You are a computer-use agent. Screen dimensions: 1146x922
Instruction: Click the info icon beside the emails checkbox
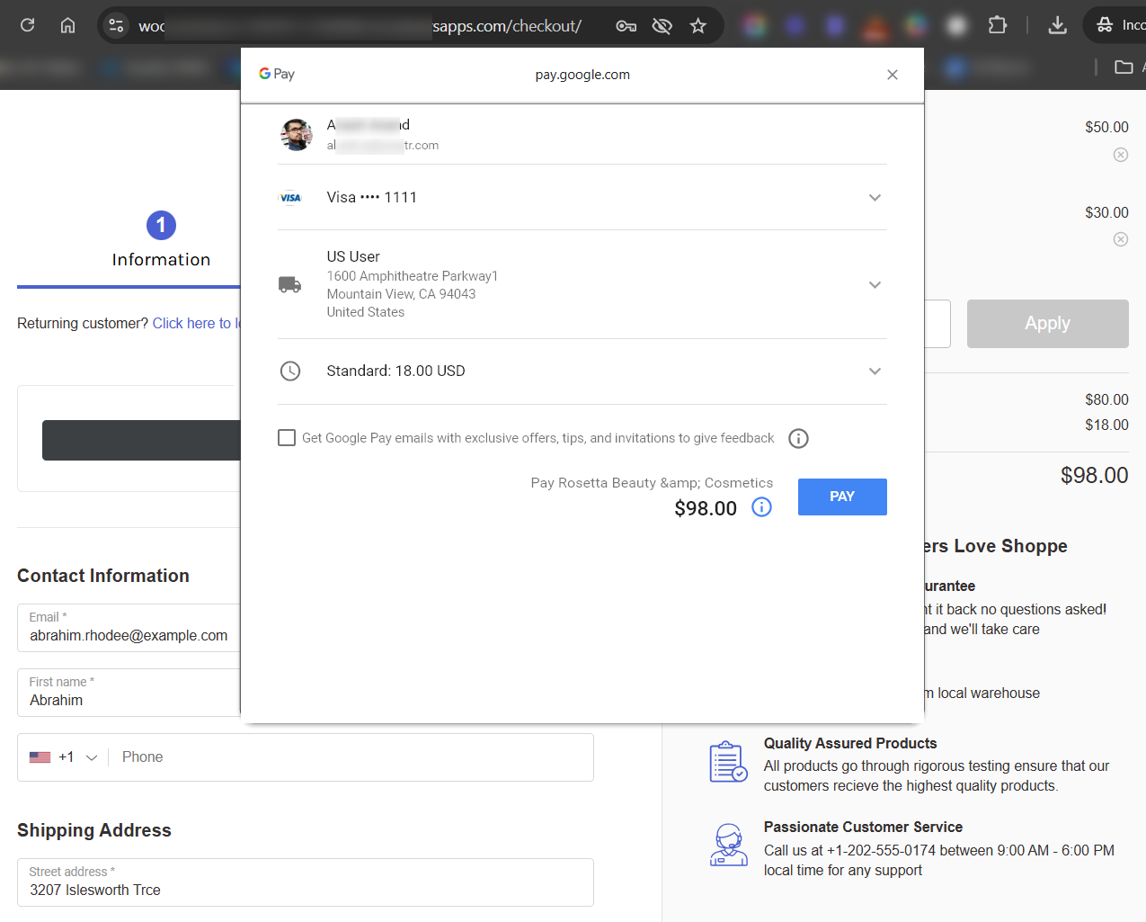[798, 438]
